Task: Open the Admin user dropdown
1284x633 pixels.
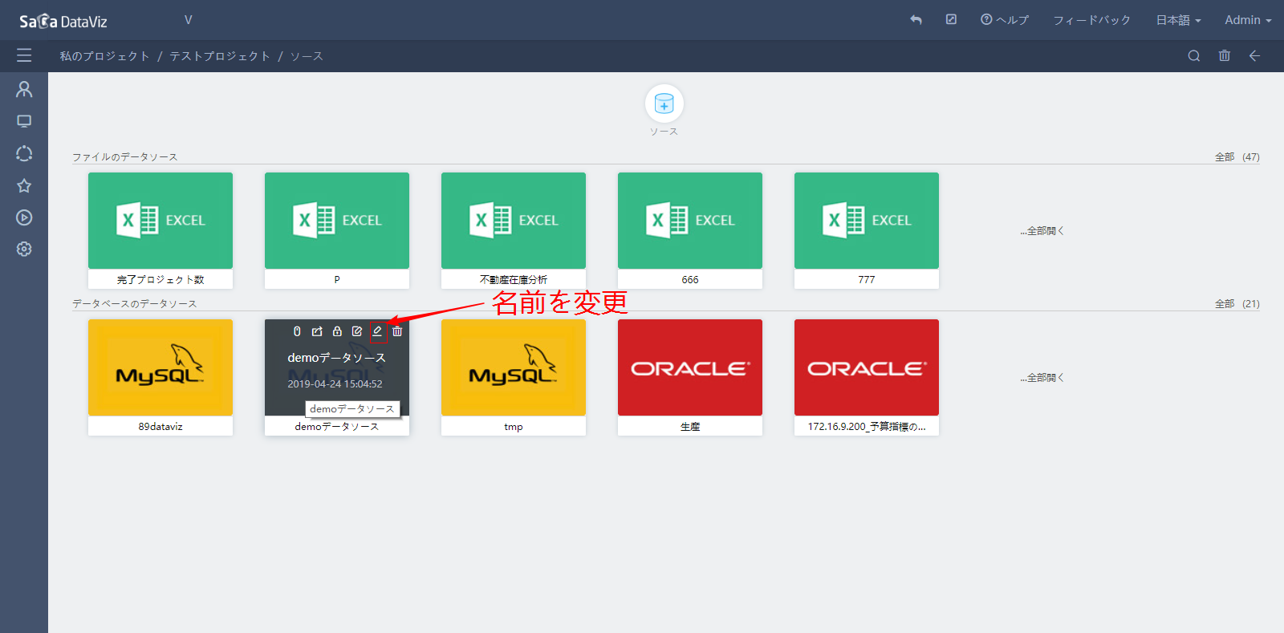Action: [x=1247, y=20]
